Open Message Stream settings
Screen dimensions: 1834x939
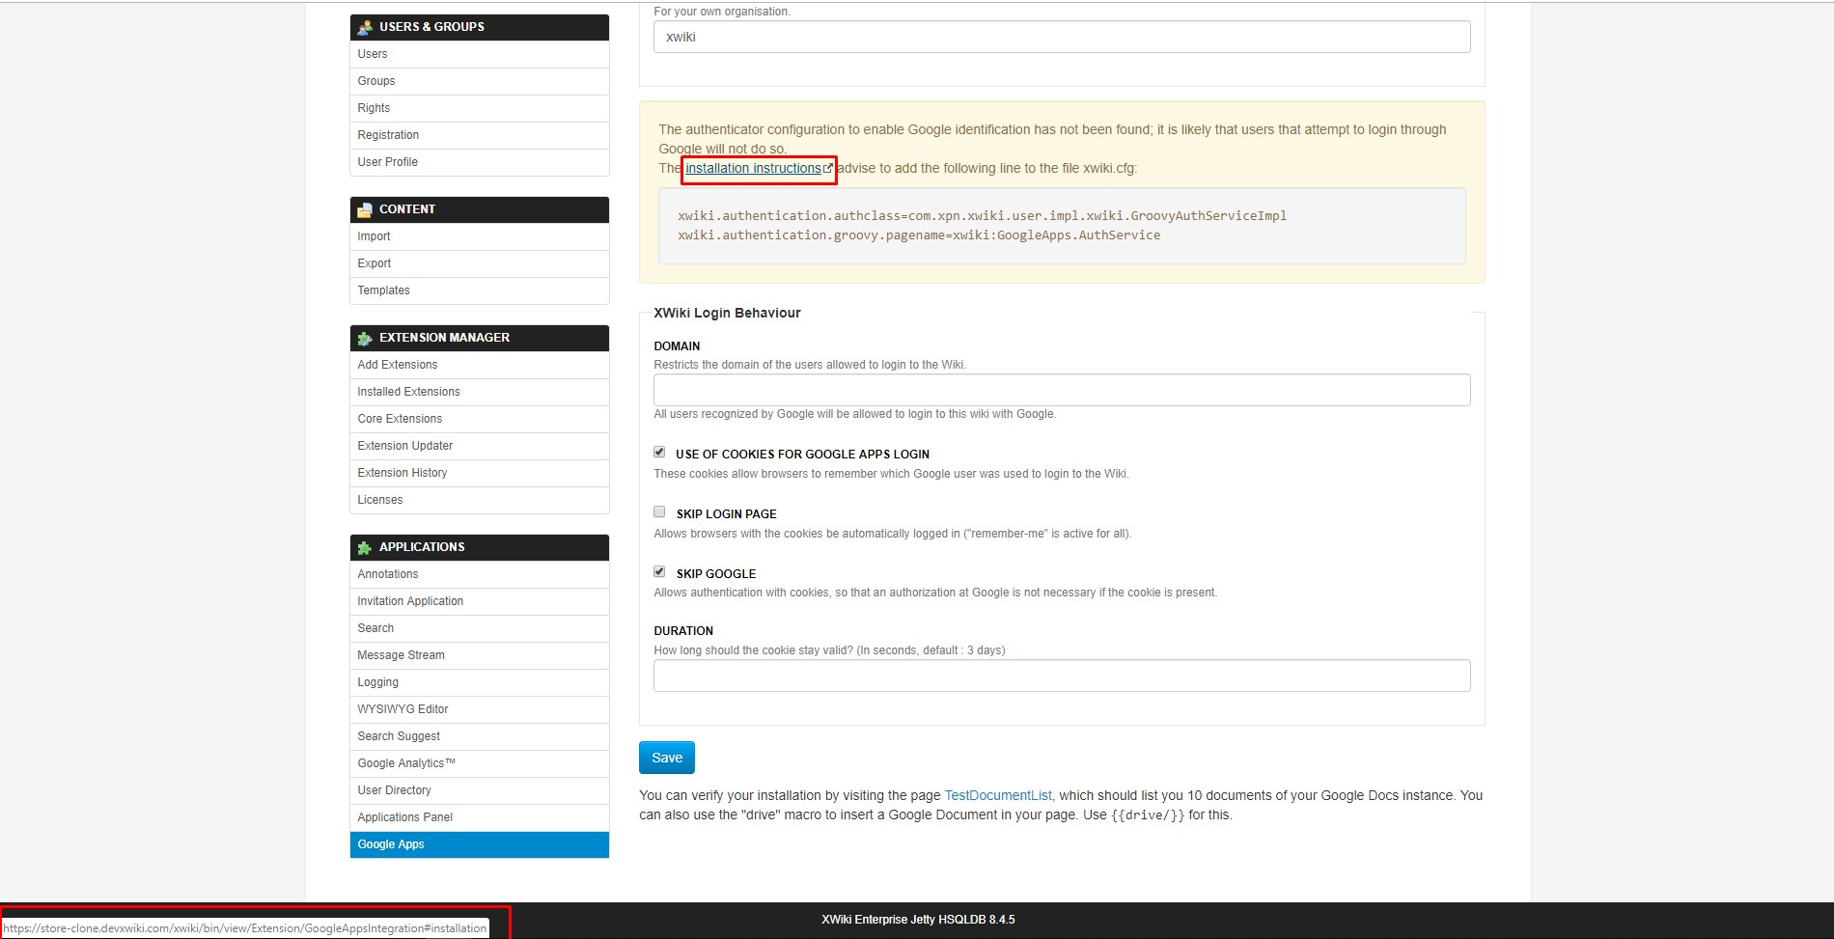[x=479, y=655]
